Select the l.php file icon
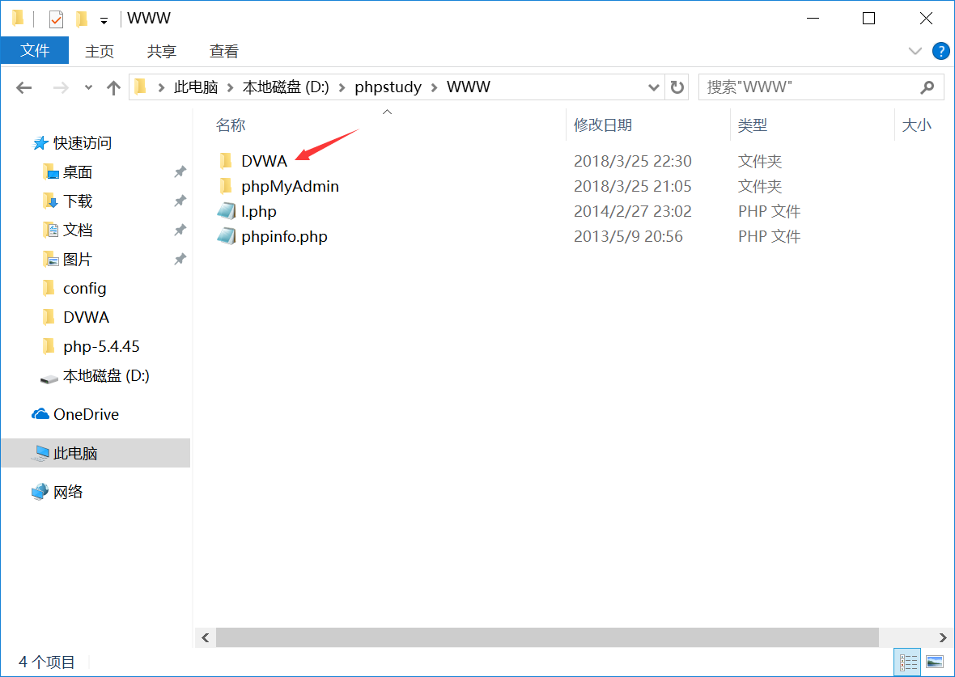This screenshot has width=955, height=677. 226,211
